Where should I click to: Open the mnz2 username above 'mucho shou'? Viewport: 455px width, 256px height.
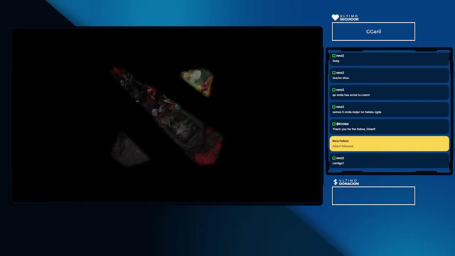click(x=340, y=73)
